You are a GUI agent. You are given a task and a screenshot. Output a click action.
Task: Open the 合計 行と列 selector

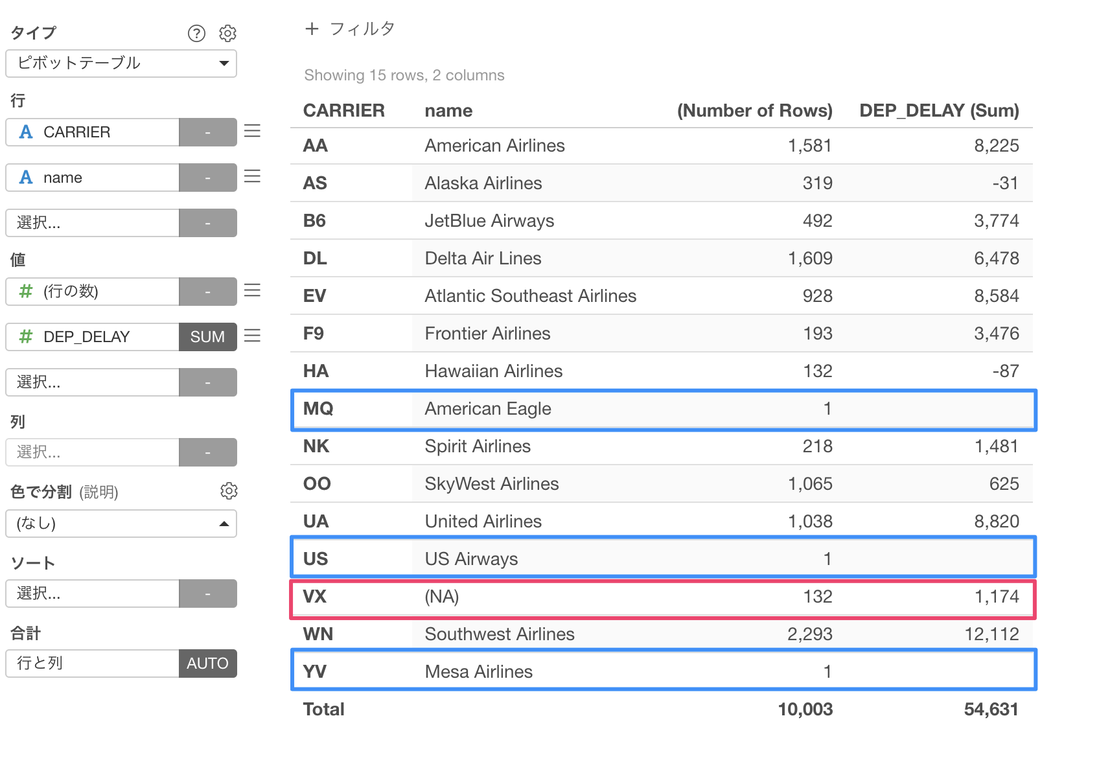(x=93, y=664)
